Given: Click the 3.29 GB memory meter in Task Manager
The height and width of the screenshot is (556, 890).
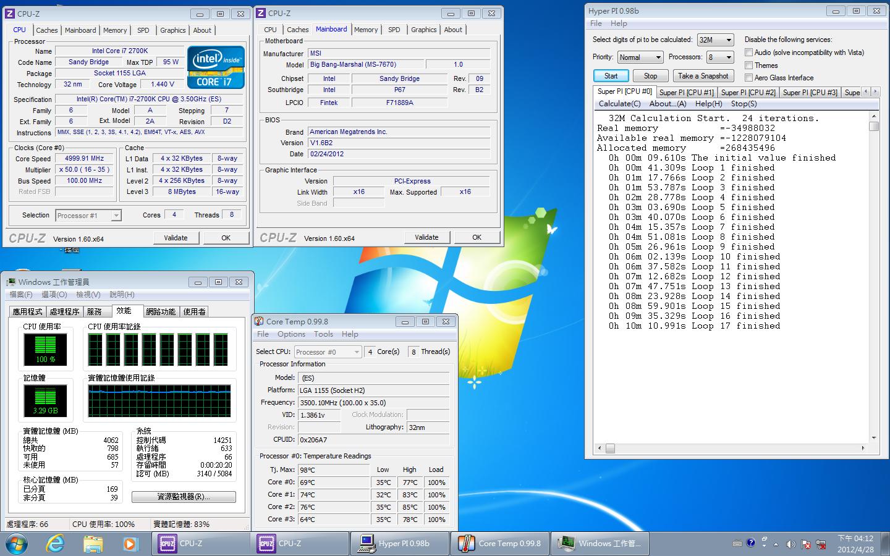Looking at the screenshot, I should pyautogui.click(x=45, y=400).
